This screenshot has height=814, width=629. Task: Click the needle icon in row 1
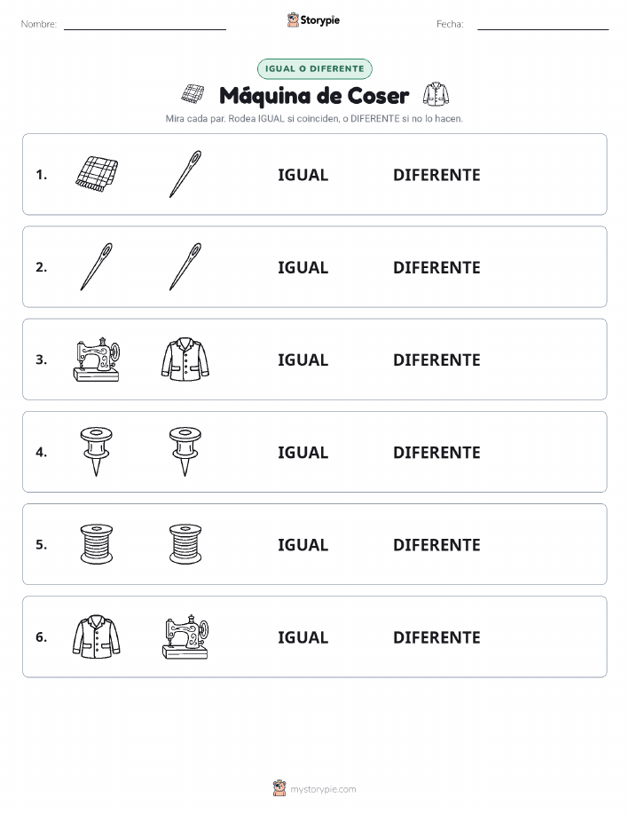(x=185, y=174)
